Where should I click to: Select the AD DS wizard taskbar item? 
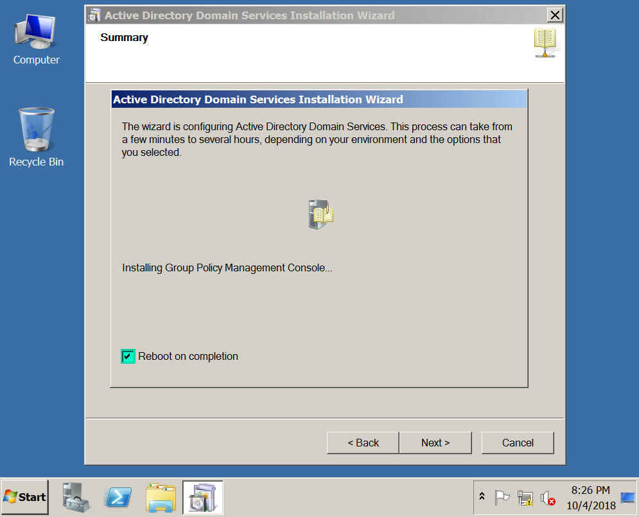(x=202, y=497)
